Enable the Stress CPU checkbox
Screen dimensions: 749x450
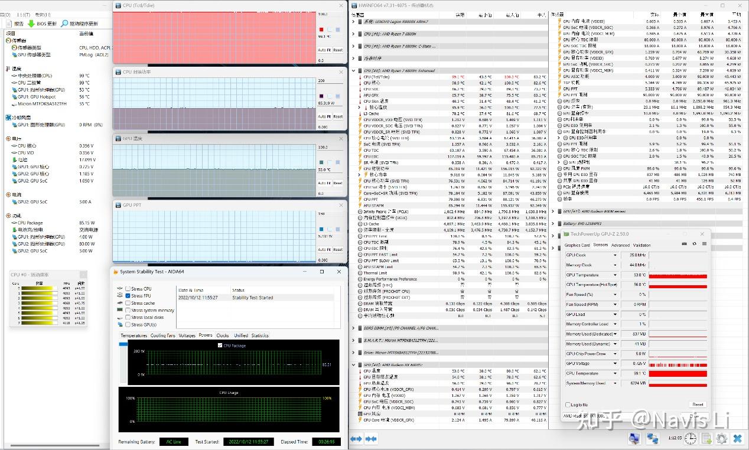(128, 289)
